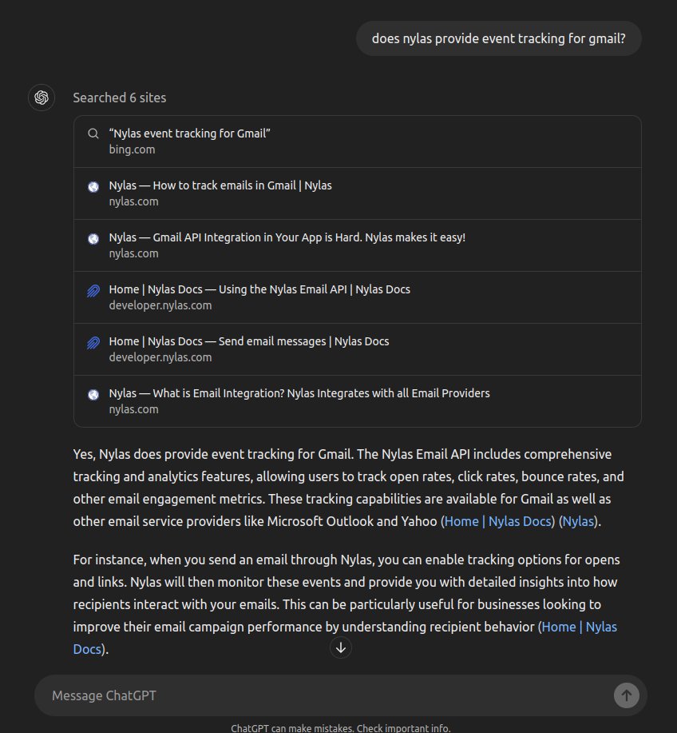
Task: Open Send email messages Nylas Docs result
Action: tap(357, 349)
